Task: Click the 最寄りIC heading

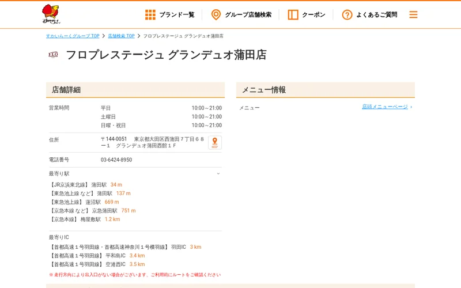Action: tap(59, 237)
